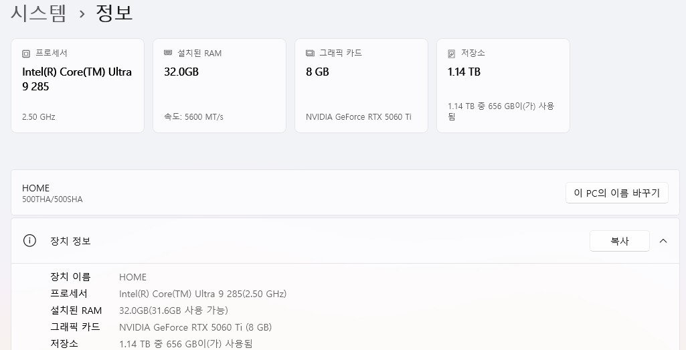686x350 pixels.
Task: Click the installed RAM memory icon
Action: click(x=168, y=53)
